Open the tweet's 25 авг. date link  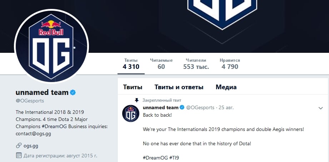pyautogui.click(x=225, y=107)
